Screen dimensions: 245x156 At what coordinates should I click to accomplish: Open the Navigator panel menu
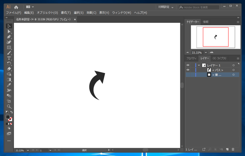pyautogui.click(x=238, y=22)
